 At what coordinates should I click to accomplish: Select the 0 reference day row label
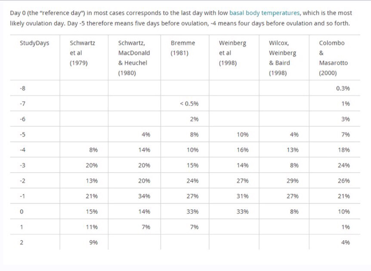22,212
